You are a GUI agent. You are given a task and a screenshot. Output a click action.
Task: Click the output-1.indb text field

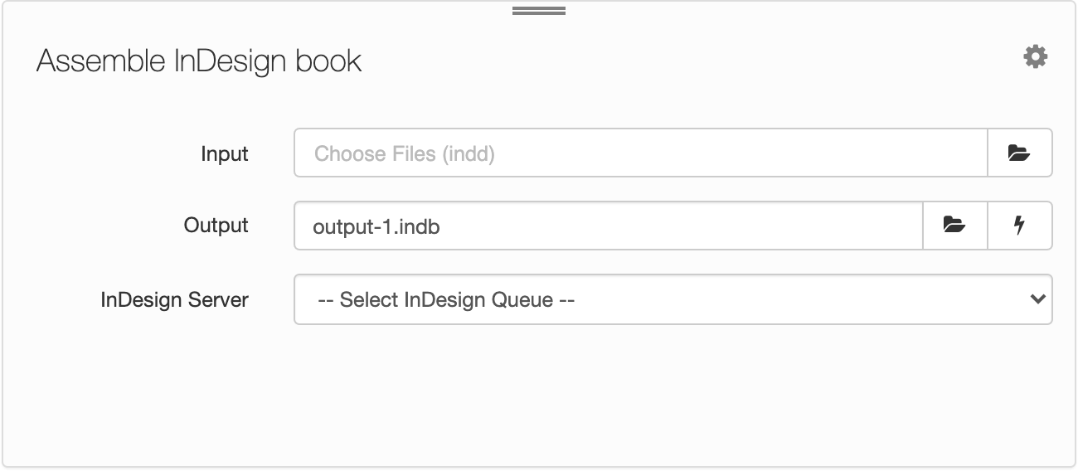pos(609,226)
